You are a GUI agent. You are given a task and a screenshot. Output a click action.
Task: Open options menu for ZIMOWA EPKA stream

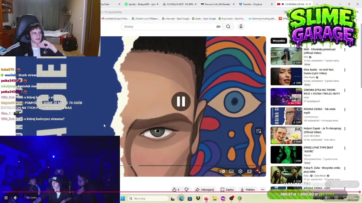(x=344, y=90)
